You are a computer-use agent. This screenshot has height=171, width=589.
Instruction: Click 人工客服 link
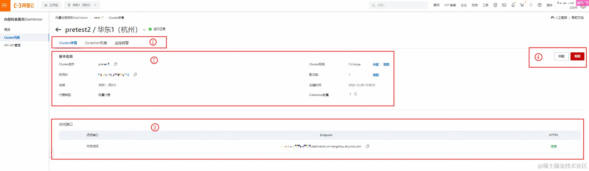[559, 18]
